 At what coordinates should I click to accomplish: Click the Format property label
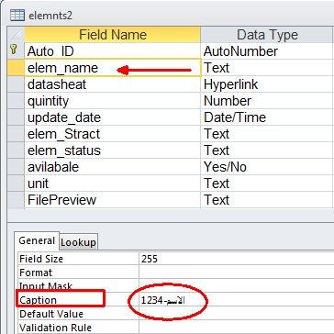click(x=36, y=273)
